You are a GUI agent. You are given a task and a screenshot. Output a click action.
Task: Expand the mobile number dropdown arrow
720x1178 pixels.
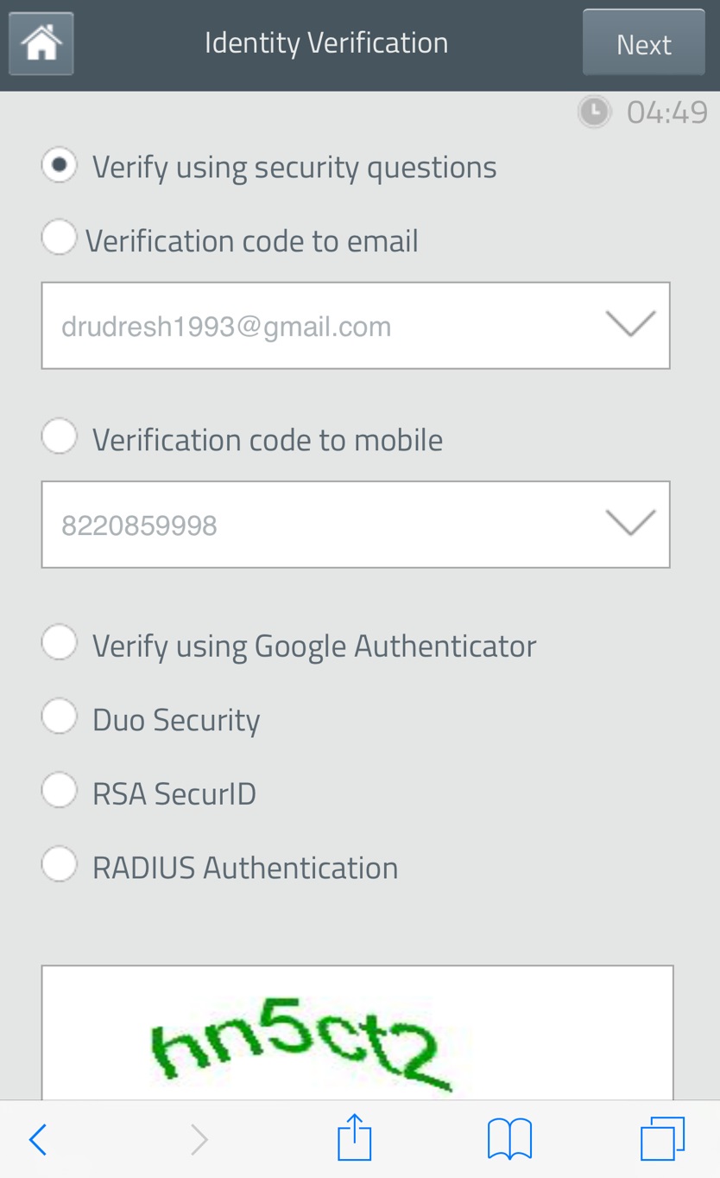[630, 524]
